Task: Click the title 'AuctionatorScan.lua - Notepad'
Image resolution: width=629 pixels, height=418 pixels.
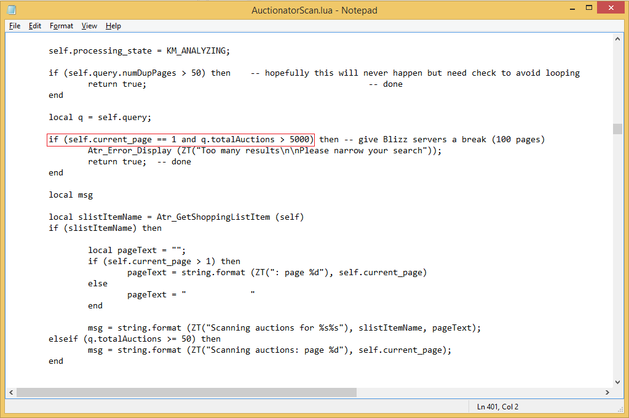Action: [x=314, y=10]
